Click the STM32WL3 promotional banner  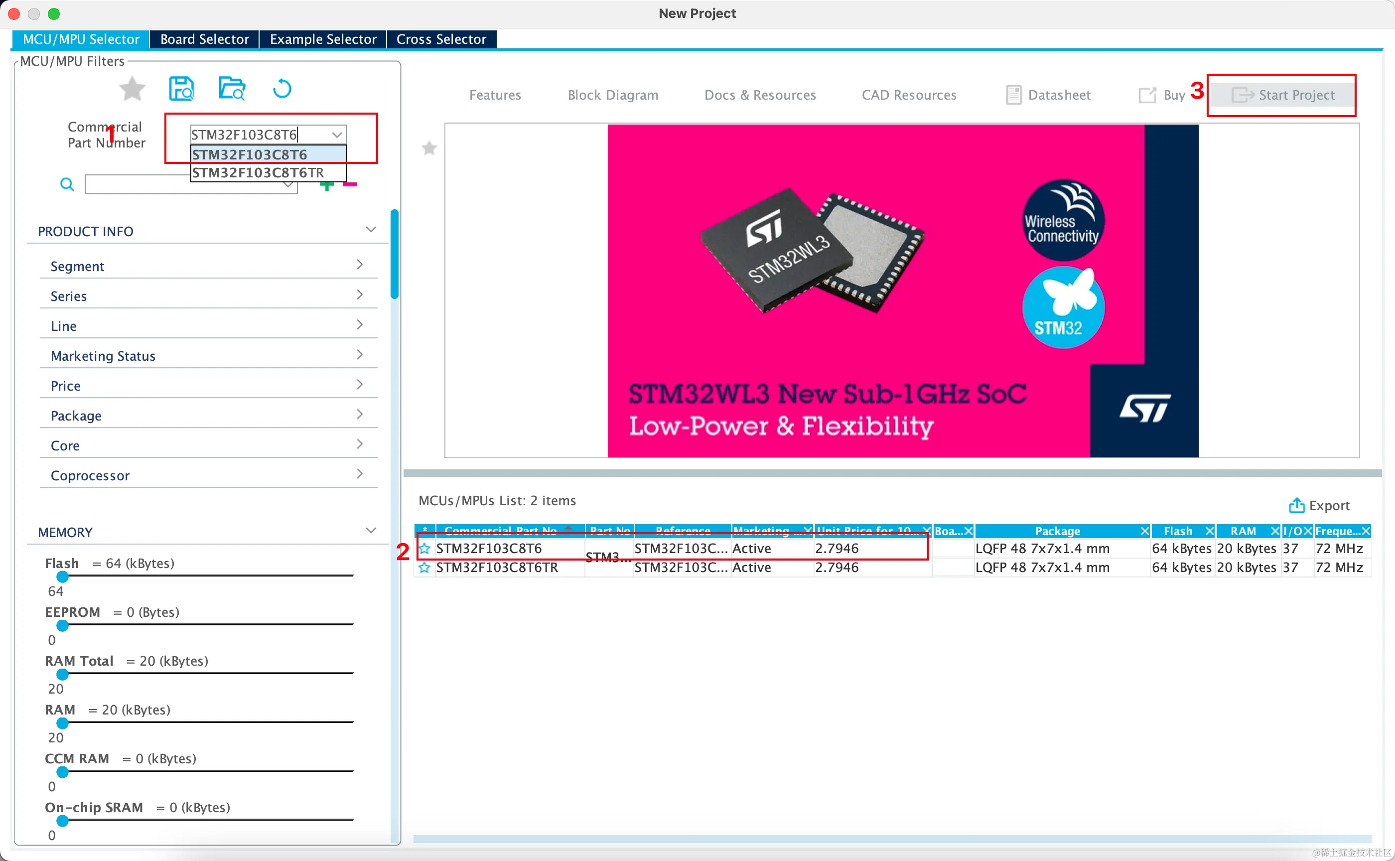[x=902, y=290]
